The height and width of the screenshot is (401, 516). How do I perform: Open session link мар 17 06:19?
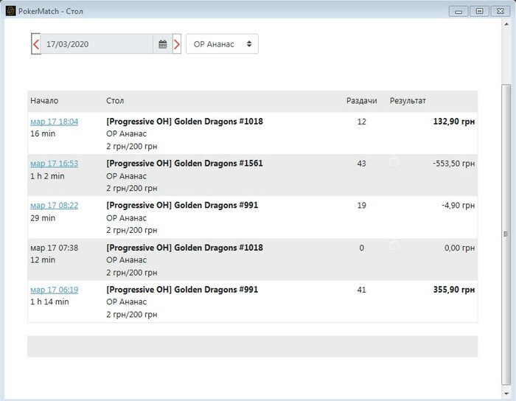point(55,290)
